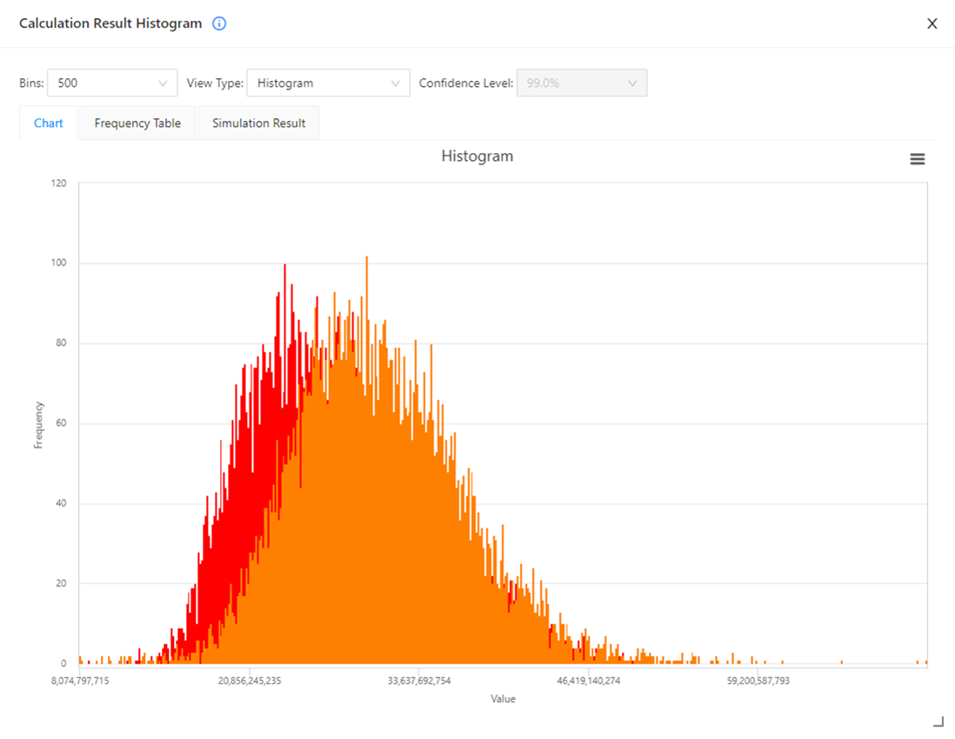Image resolution: width=955 pixels, height=739 pixels.
Task: Open the Bins dropdown showing 500
Action: (x=112, y=83)
